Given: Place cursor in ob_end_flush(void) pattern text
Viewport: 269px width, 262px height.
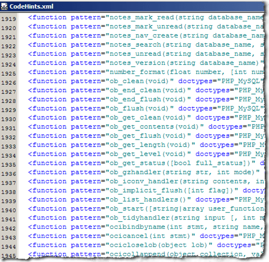Looking at the screenshot, I should point(148,99).
